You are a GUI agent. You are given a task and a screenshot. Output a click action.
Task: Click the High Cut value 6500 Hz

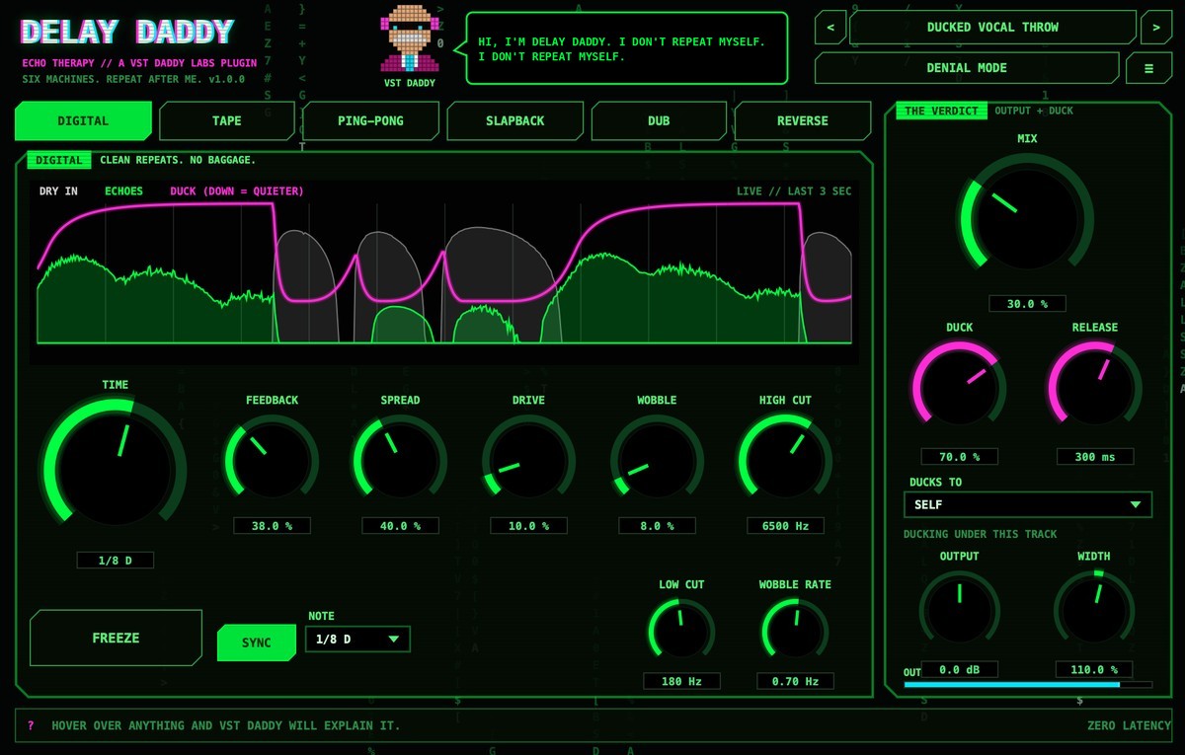[785, 526]
